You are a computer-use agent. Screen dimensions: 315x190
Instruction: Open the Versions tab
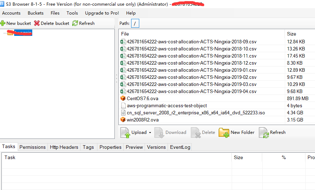click(x=156, y=147)
